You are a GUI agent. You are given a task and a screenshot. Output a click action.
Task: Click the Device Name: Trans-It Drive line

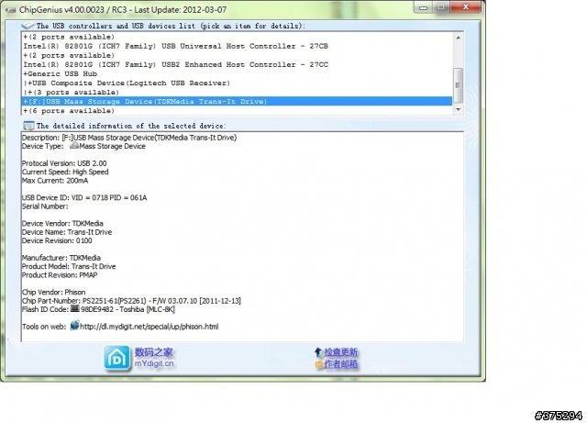pyautogui.click(x=67, y=232)
